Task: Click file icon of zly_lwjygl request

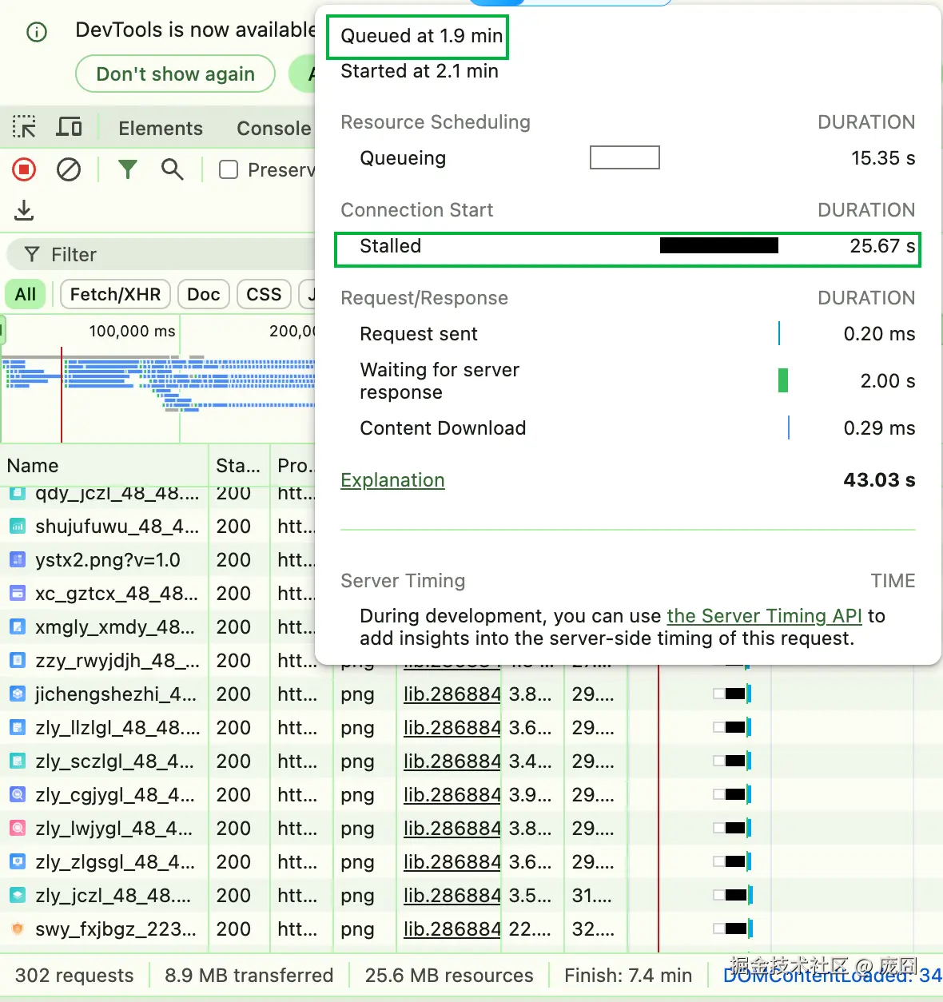Action: 17,829
